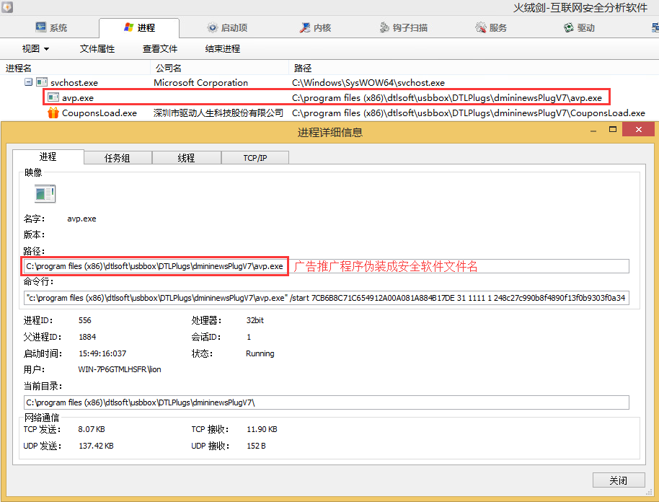The height and width of the screenshot is (502, 659).
Task: Click the 命令行 text field
Action: click(326, 298)
